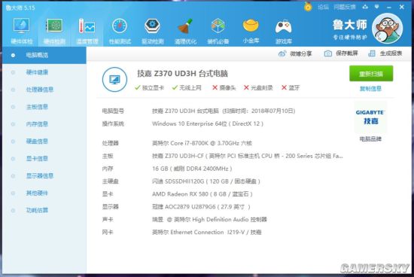414x277 pixels.
Task: Click the 复制信息 copy info link
Action: click(x=370, y=89)
